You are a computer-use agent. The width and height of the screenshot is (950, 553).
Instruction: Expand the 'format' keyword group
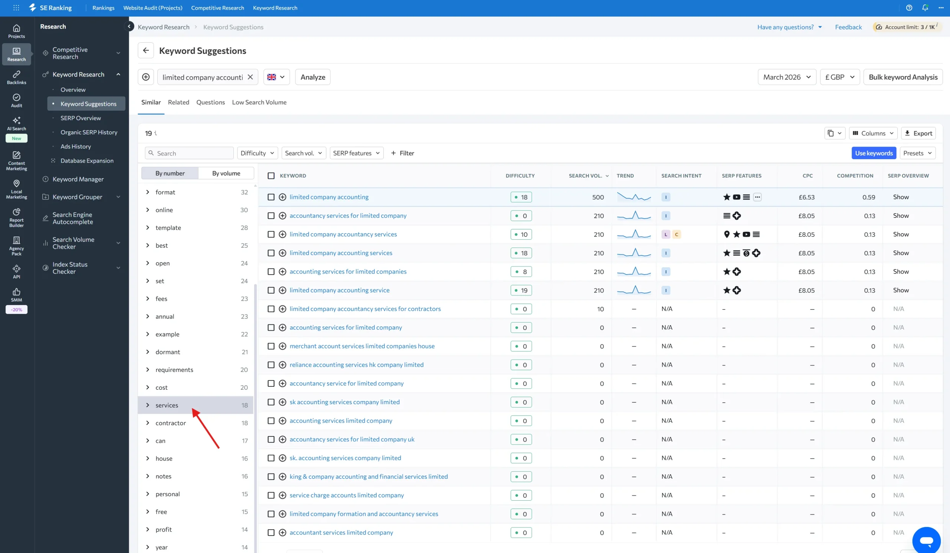[x=147, y=192]
